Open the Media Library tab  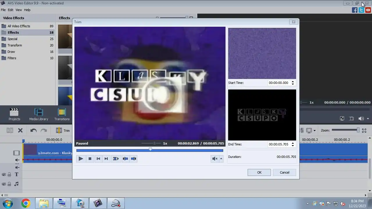[39, 114]
